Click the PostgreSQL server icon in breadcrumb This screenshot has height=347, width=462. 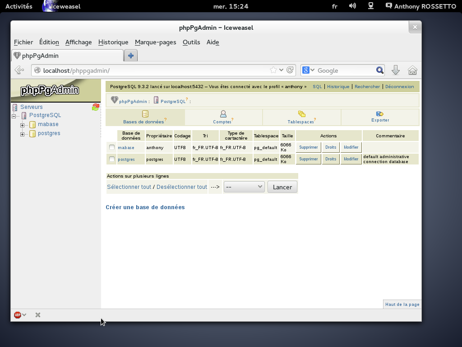point(156,100)
